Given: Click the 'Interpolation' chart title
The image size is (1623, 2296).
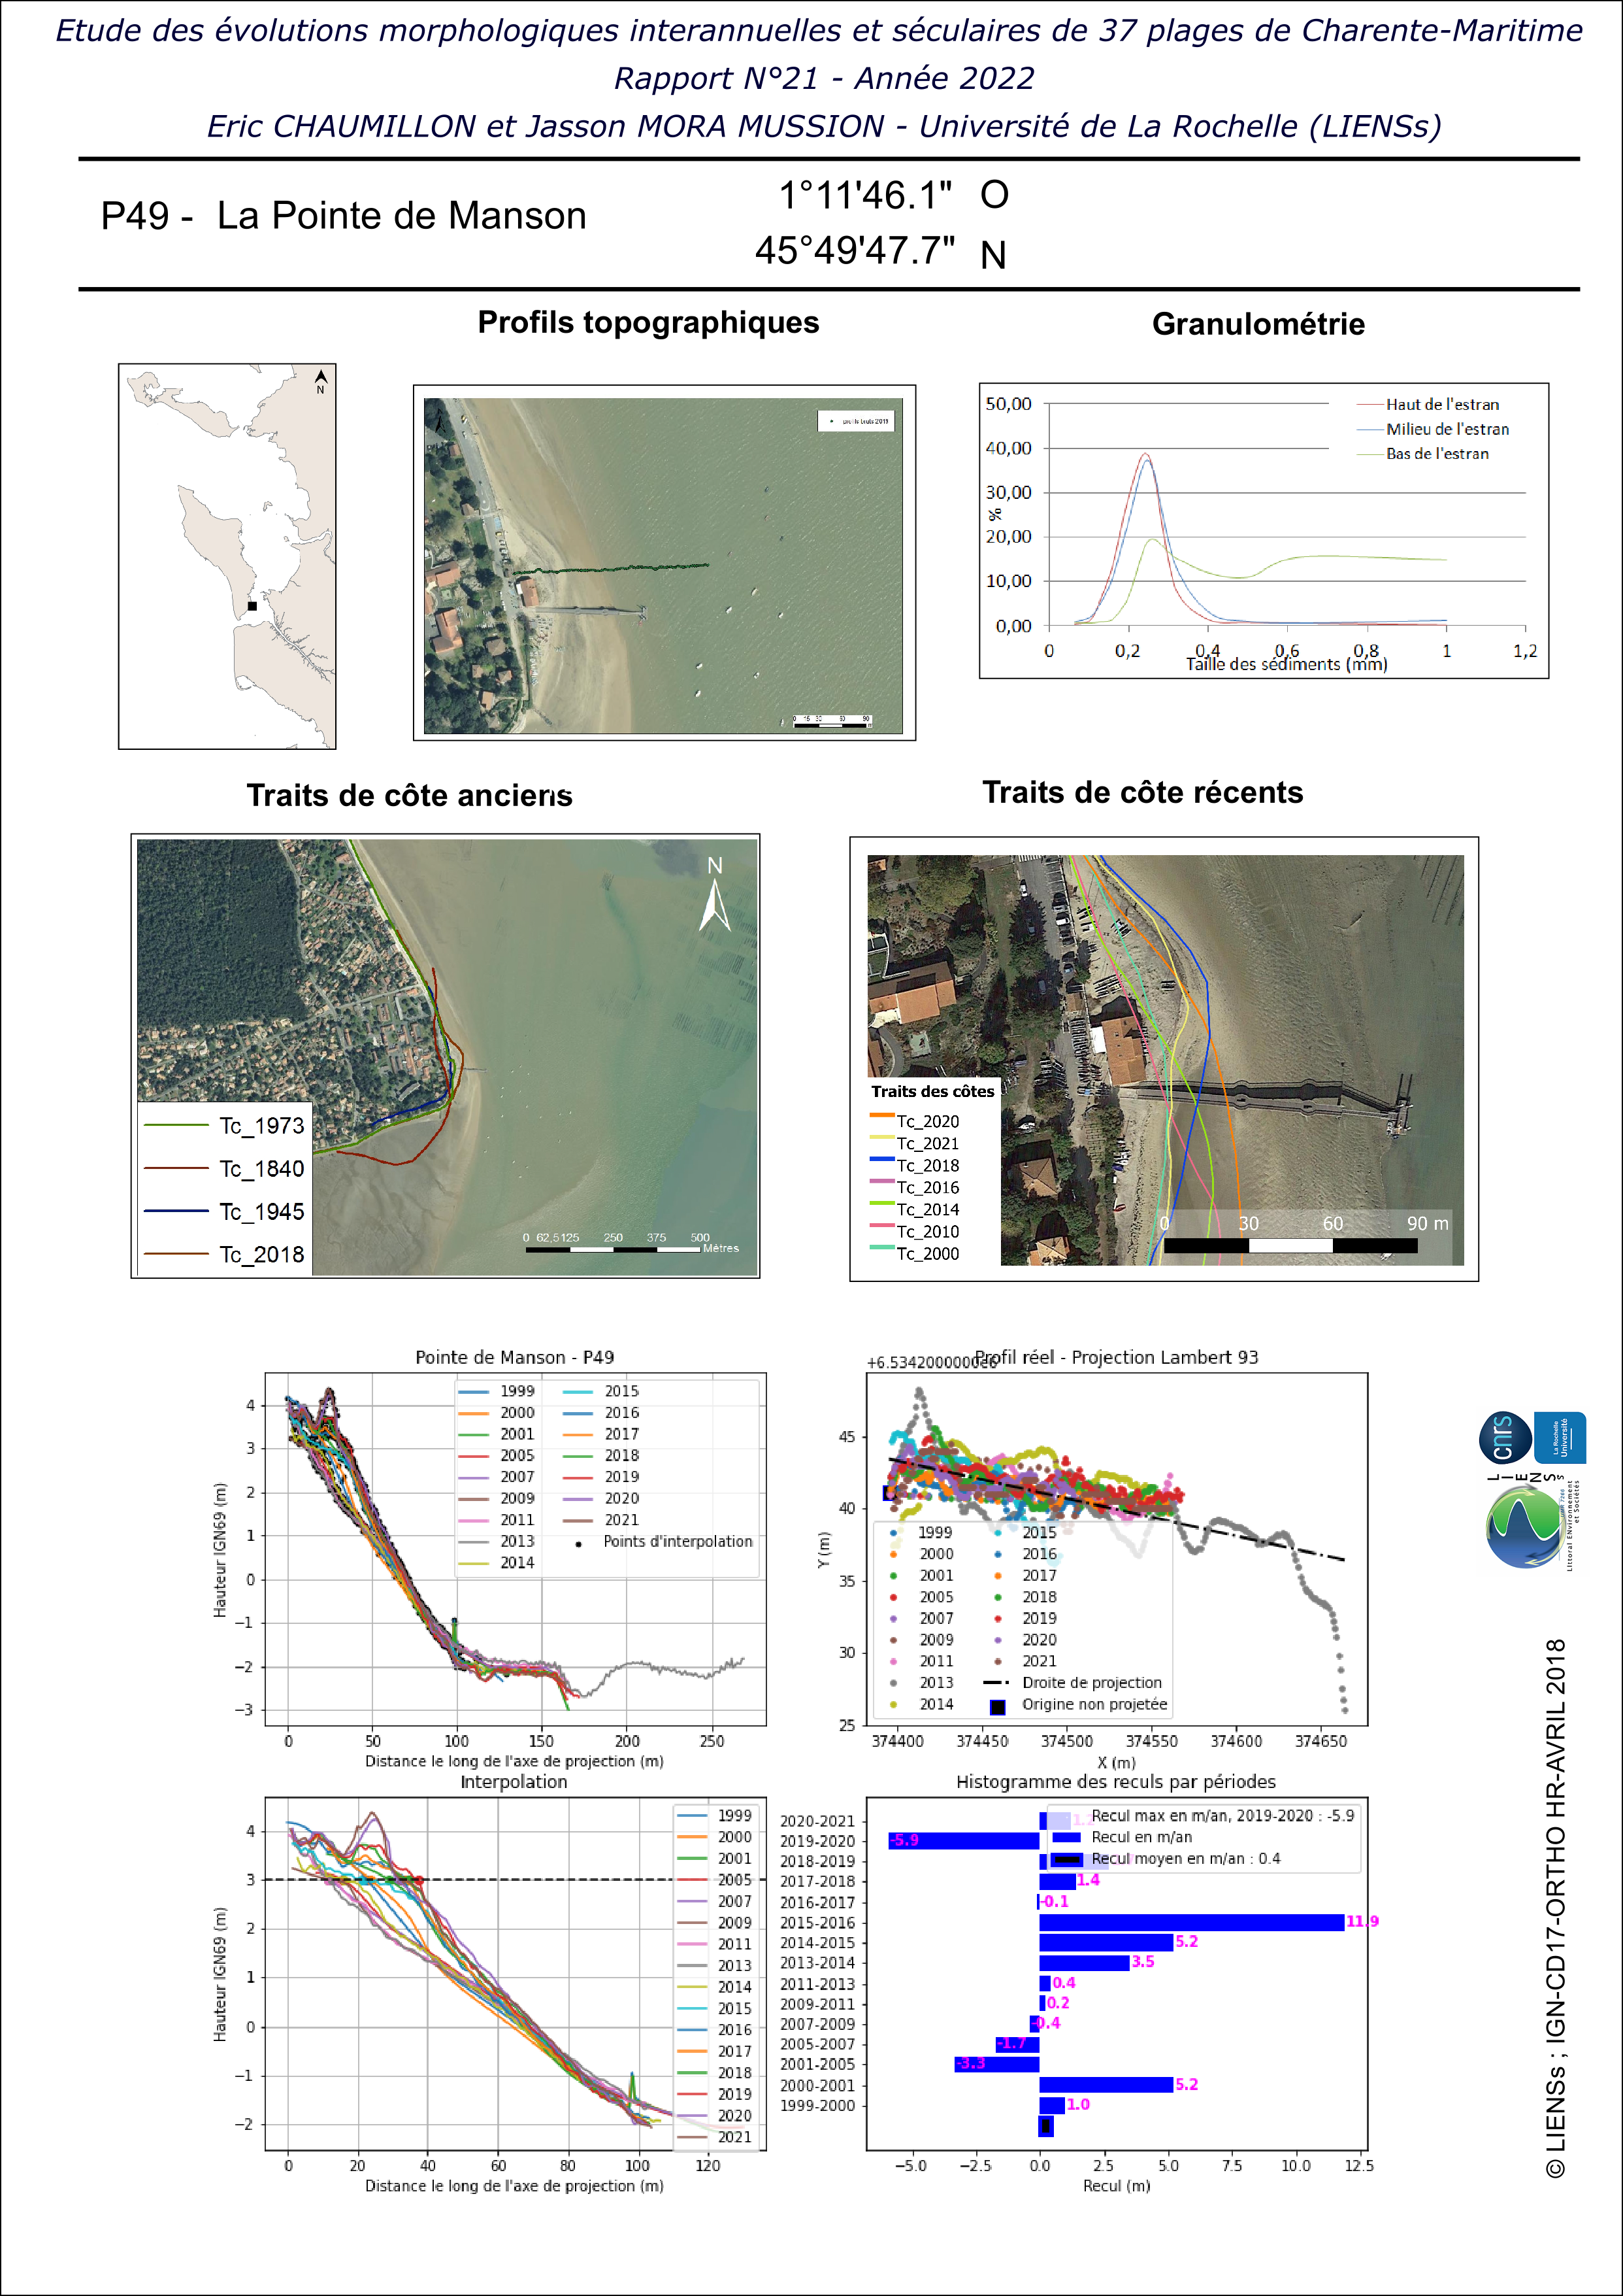Looking at the screenshot, I should (514, 1782).
